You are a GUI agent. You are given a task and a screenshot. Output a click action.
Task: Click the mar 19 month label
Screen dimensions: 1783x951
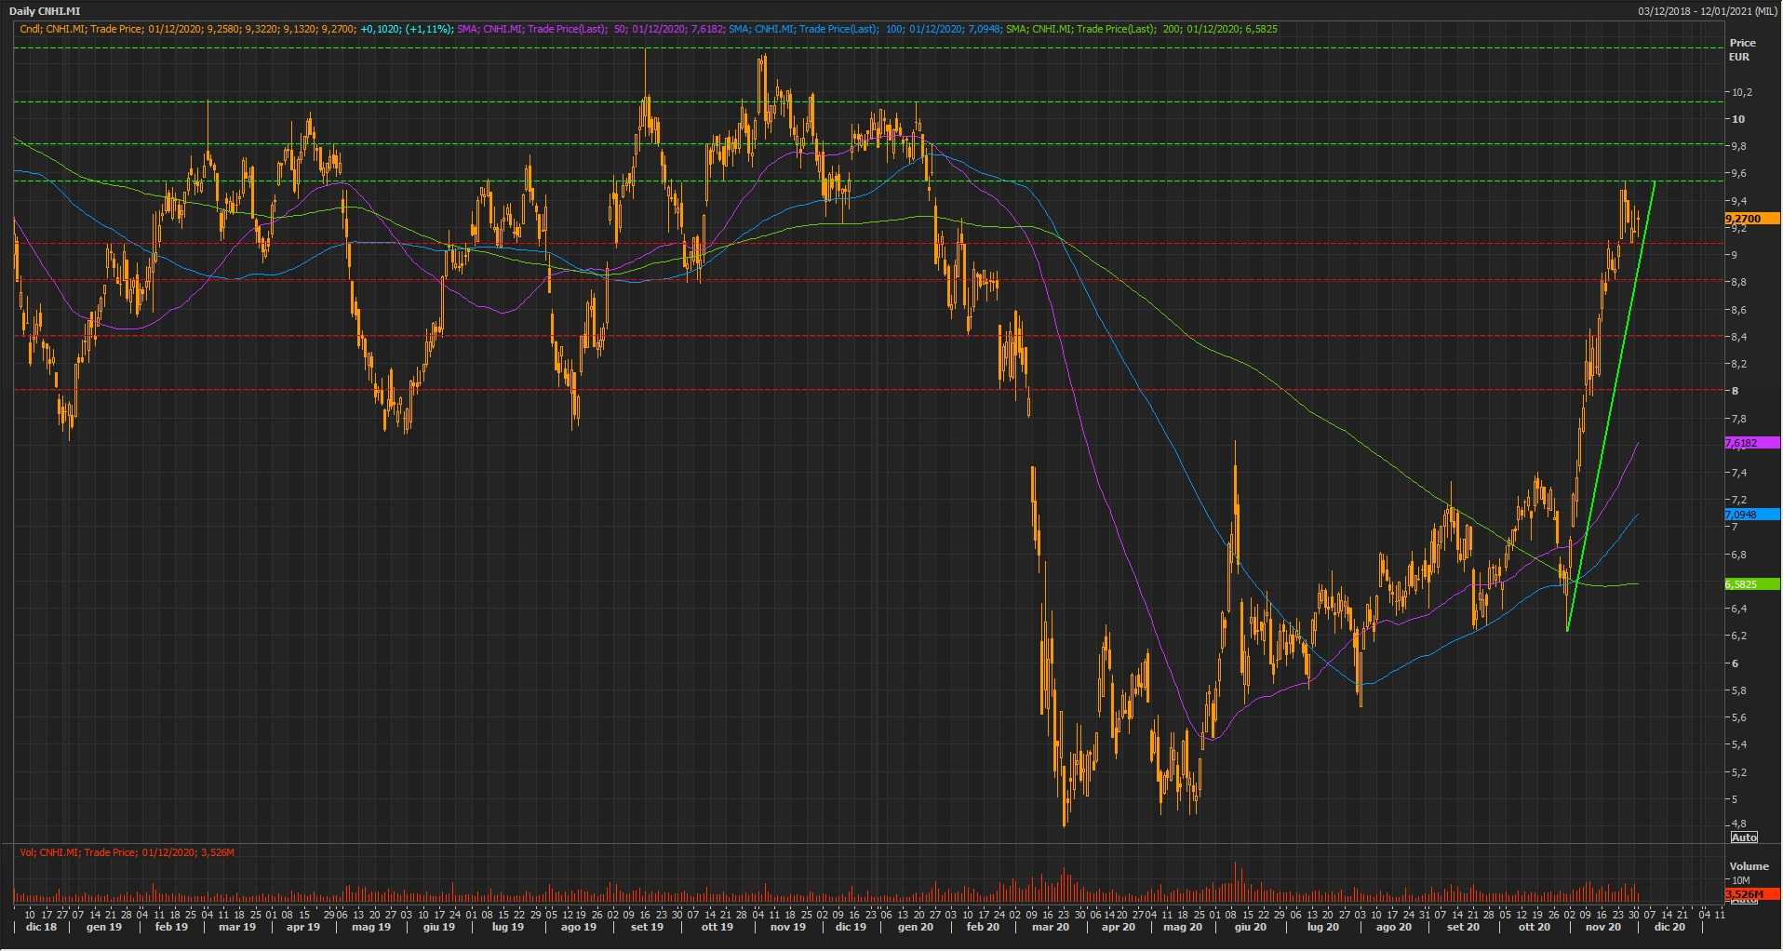click(237, 928)
